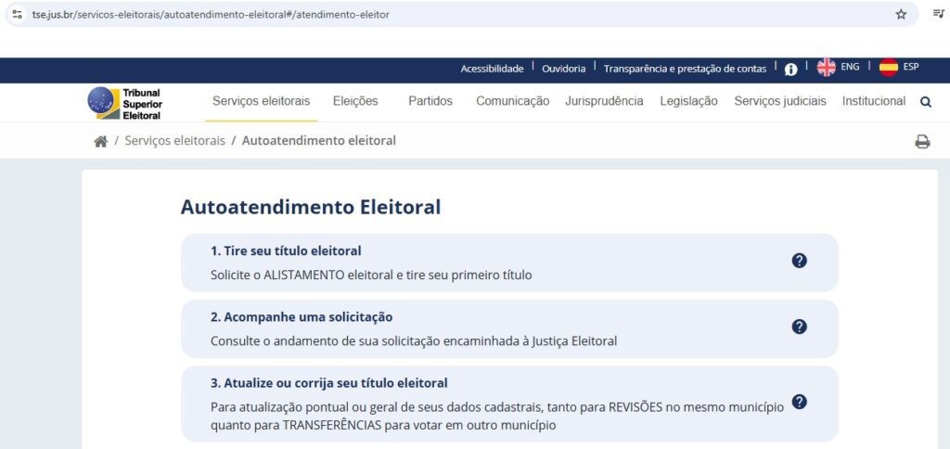950x449 pixels.
Task: Open the site search magnifier icon
Action: tap(925, 102)
